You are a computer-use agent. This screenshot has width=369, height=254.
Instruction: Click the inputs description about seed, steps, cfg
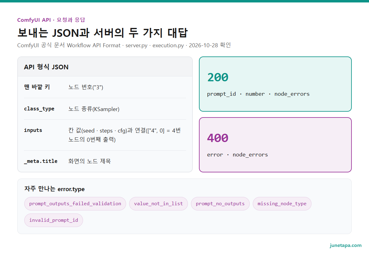click(125, 135)
